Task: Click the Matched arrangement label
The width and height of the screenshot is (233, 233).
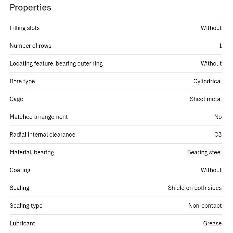Action: pyautogui.click(x=39, y=117)
